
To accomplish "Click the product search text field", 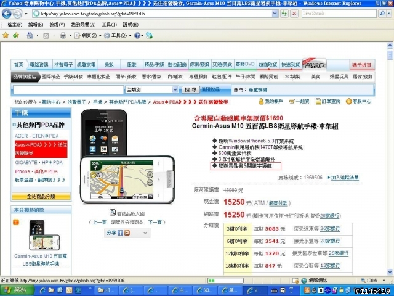I will point(68,89).
